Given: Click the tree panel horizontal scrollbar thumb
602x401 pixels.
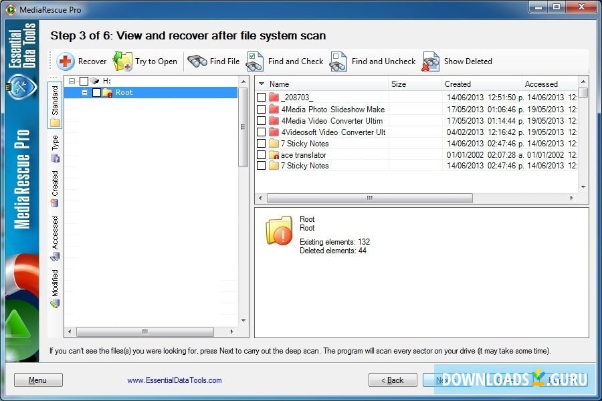Looking at the screenshot, I should (x=144, y=331).
